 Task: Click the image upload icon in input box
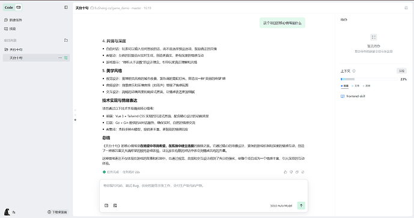(x=115, y=205)
